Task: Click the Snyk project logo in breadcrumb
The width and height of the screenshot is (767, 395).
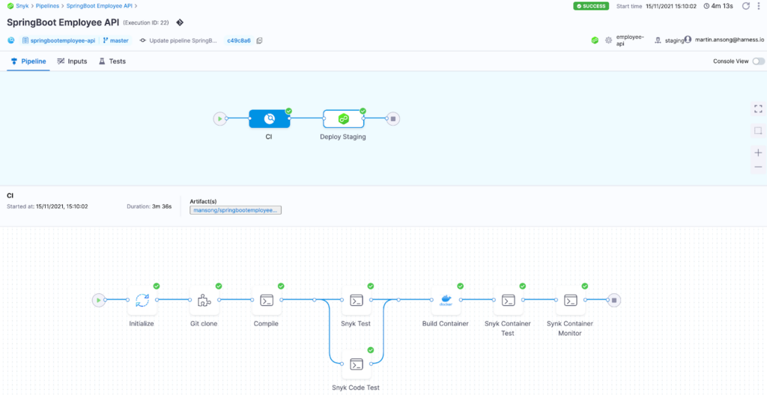Action: (x=10, y=6)
